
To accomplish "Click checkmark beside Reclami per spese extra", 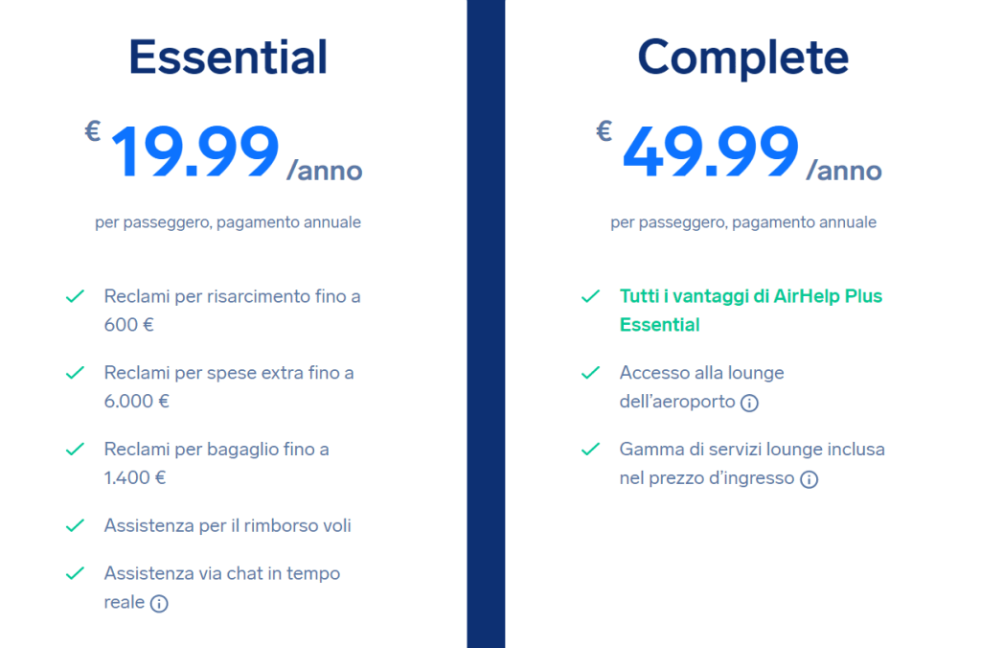I will tap(75, 373).
